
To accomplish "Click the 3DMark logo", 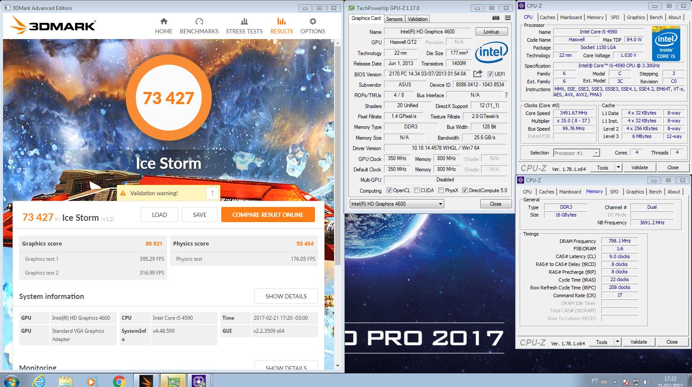I will tap(53, 25).
